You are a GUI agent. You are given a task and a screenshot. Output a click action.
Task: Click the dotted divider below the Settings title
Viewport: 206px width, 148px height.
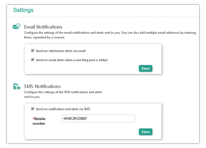click(x=103, y=17)
